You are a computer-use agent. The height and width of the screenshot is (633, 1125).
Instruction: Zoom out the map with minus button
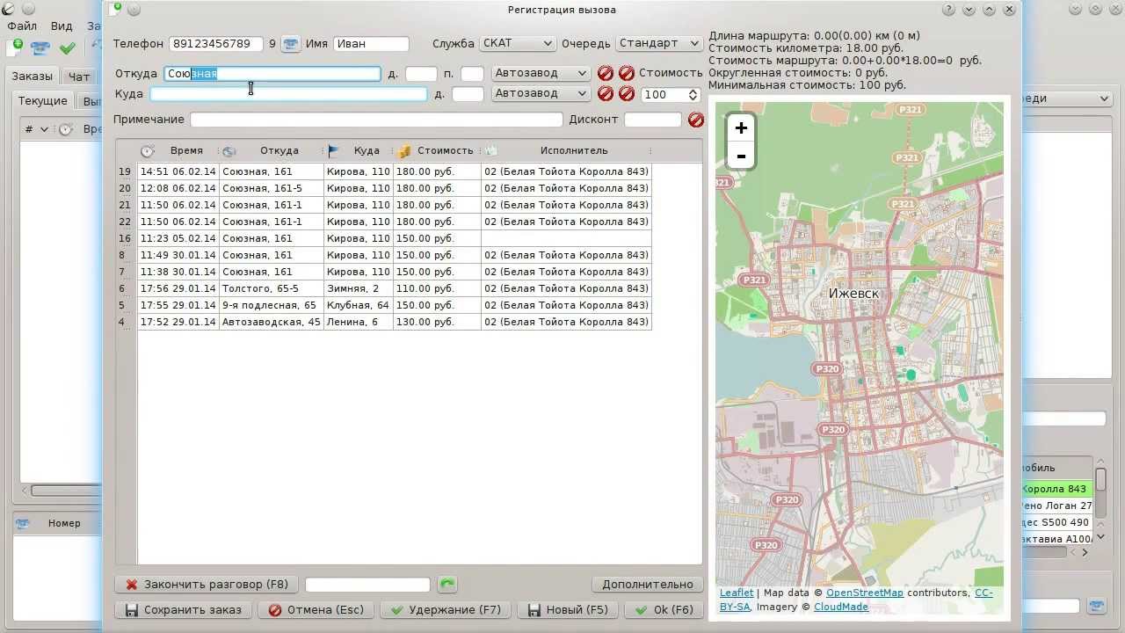(x=741, y=156)
